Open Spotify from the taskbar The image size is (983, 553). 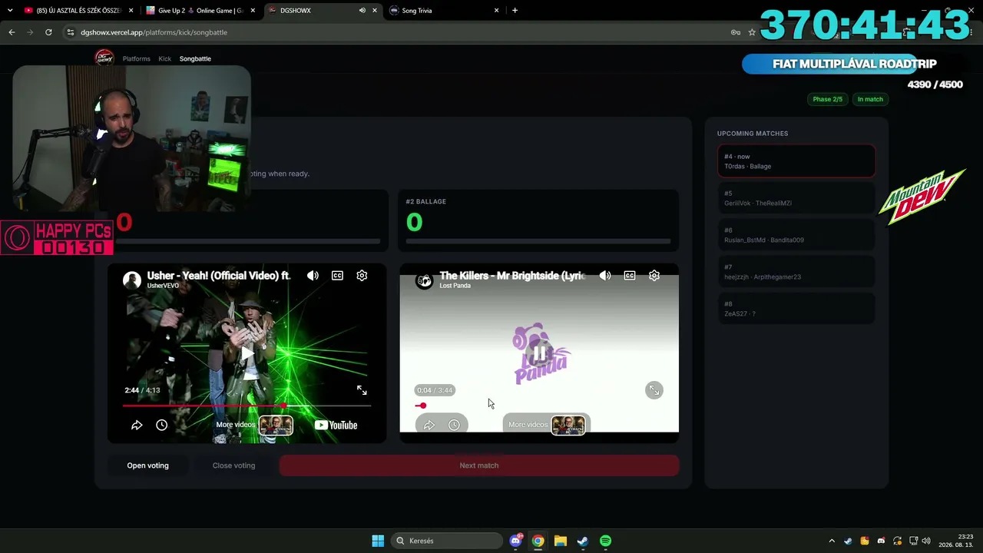605,541
